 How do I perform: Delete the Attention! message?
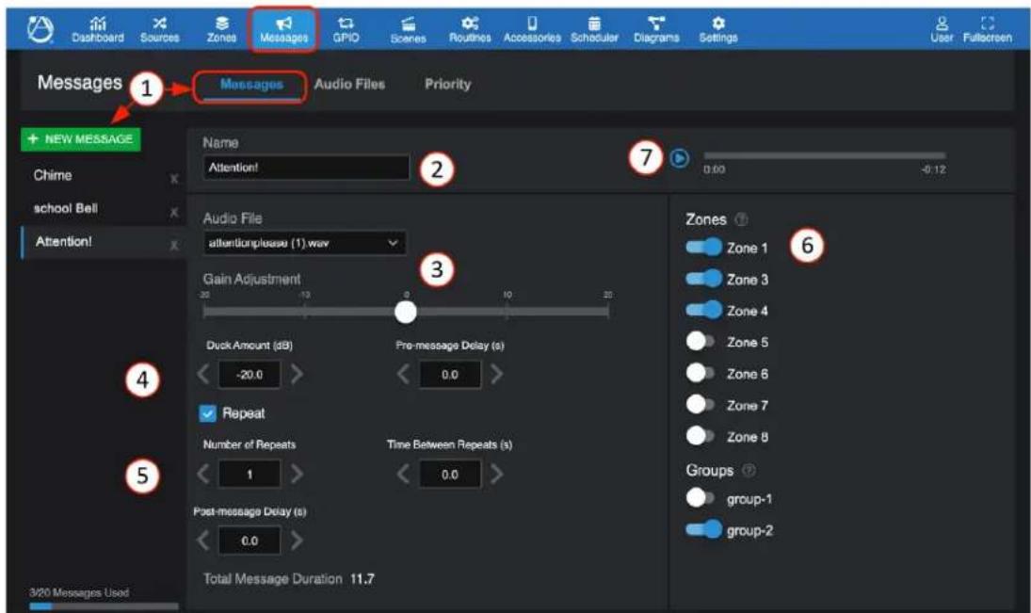tap(173, 246)
